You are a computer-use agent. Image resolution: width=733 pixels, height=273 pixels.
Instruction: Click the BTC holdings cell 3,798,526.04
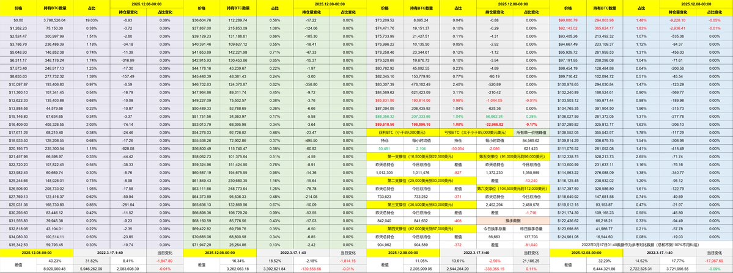pos(54,20)
